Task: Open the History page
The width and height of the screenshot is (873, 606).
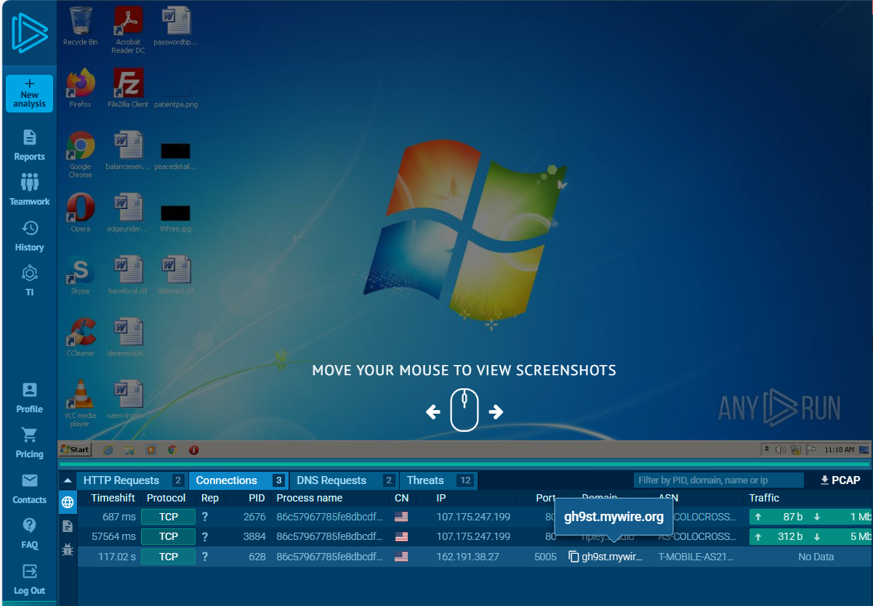Action: 30,236
